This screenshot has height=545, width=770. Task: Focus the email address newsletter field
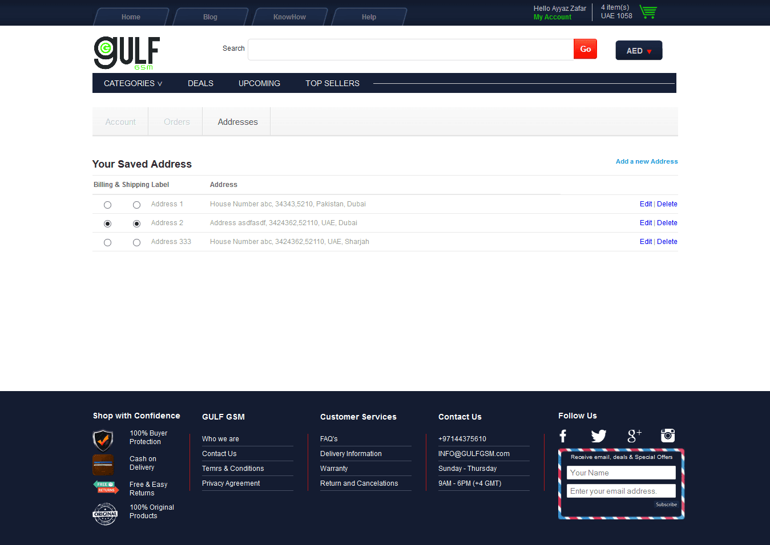(621, 491)
